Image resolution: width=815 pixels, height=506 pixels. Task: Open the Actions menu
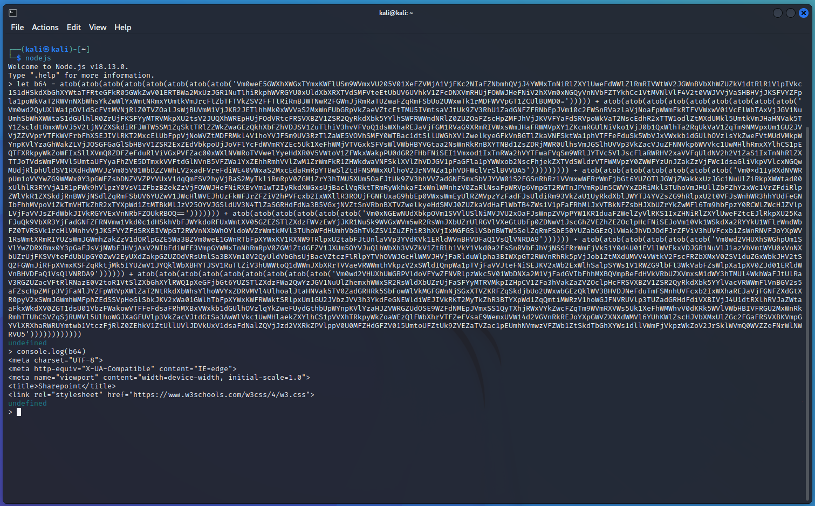tap(45, 28)
